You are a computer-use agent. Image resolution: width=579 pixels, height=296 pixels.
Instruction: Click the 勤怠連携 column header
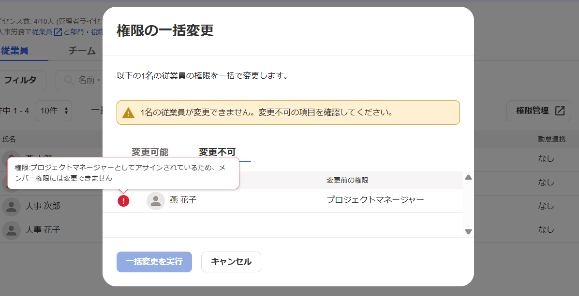pyautogui.click(x=551, y=139)
